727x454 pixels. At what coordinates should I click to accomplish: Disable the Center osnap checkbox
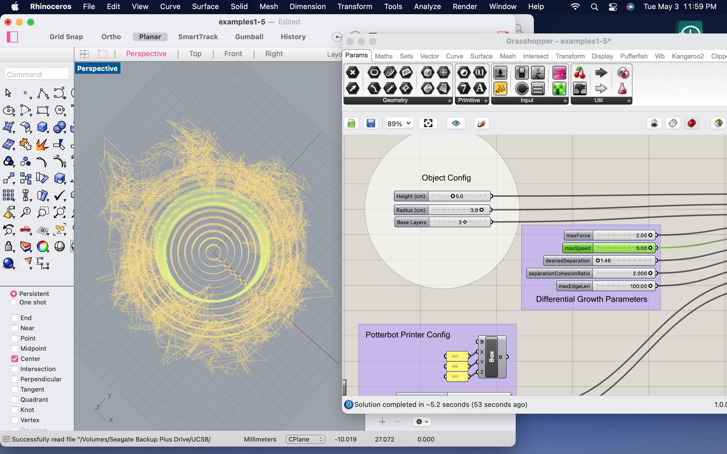14,359
